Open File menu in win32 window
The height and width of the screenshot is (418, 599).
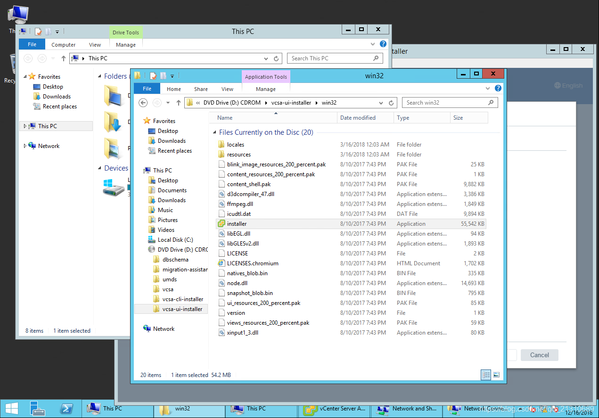point(147,89)
